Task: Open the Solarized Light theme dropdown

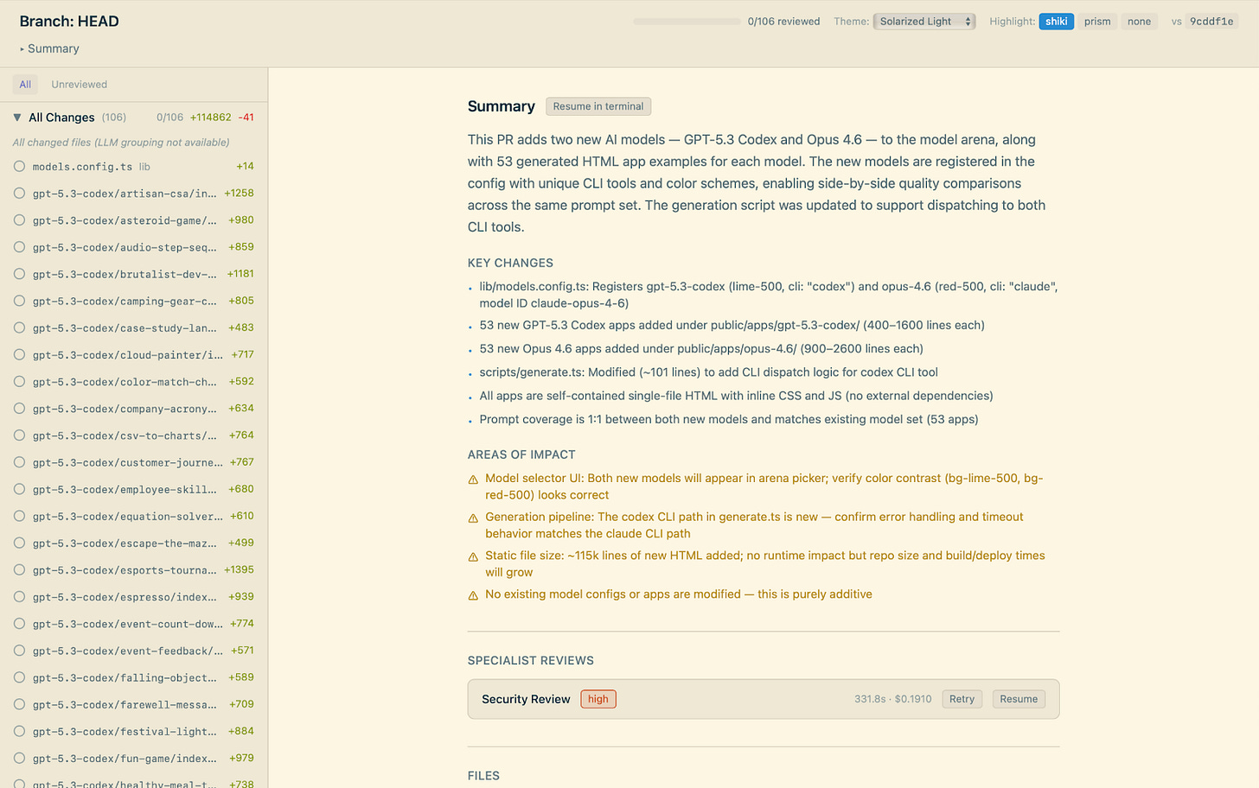Action: pos(924,21)
